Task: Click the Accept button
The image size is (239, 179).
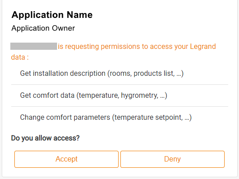Action: 66,159
